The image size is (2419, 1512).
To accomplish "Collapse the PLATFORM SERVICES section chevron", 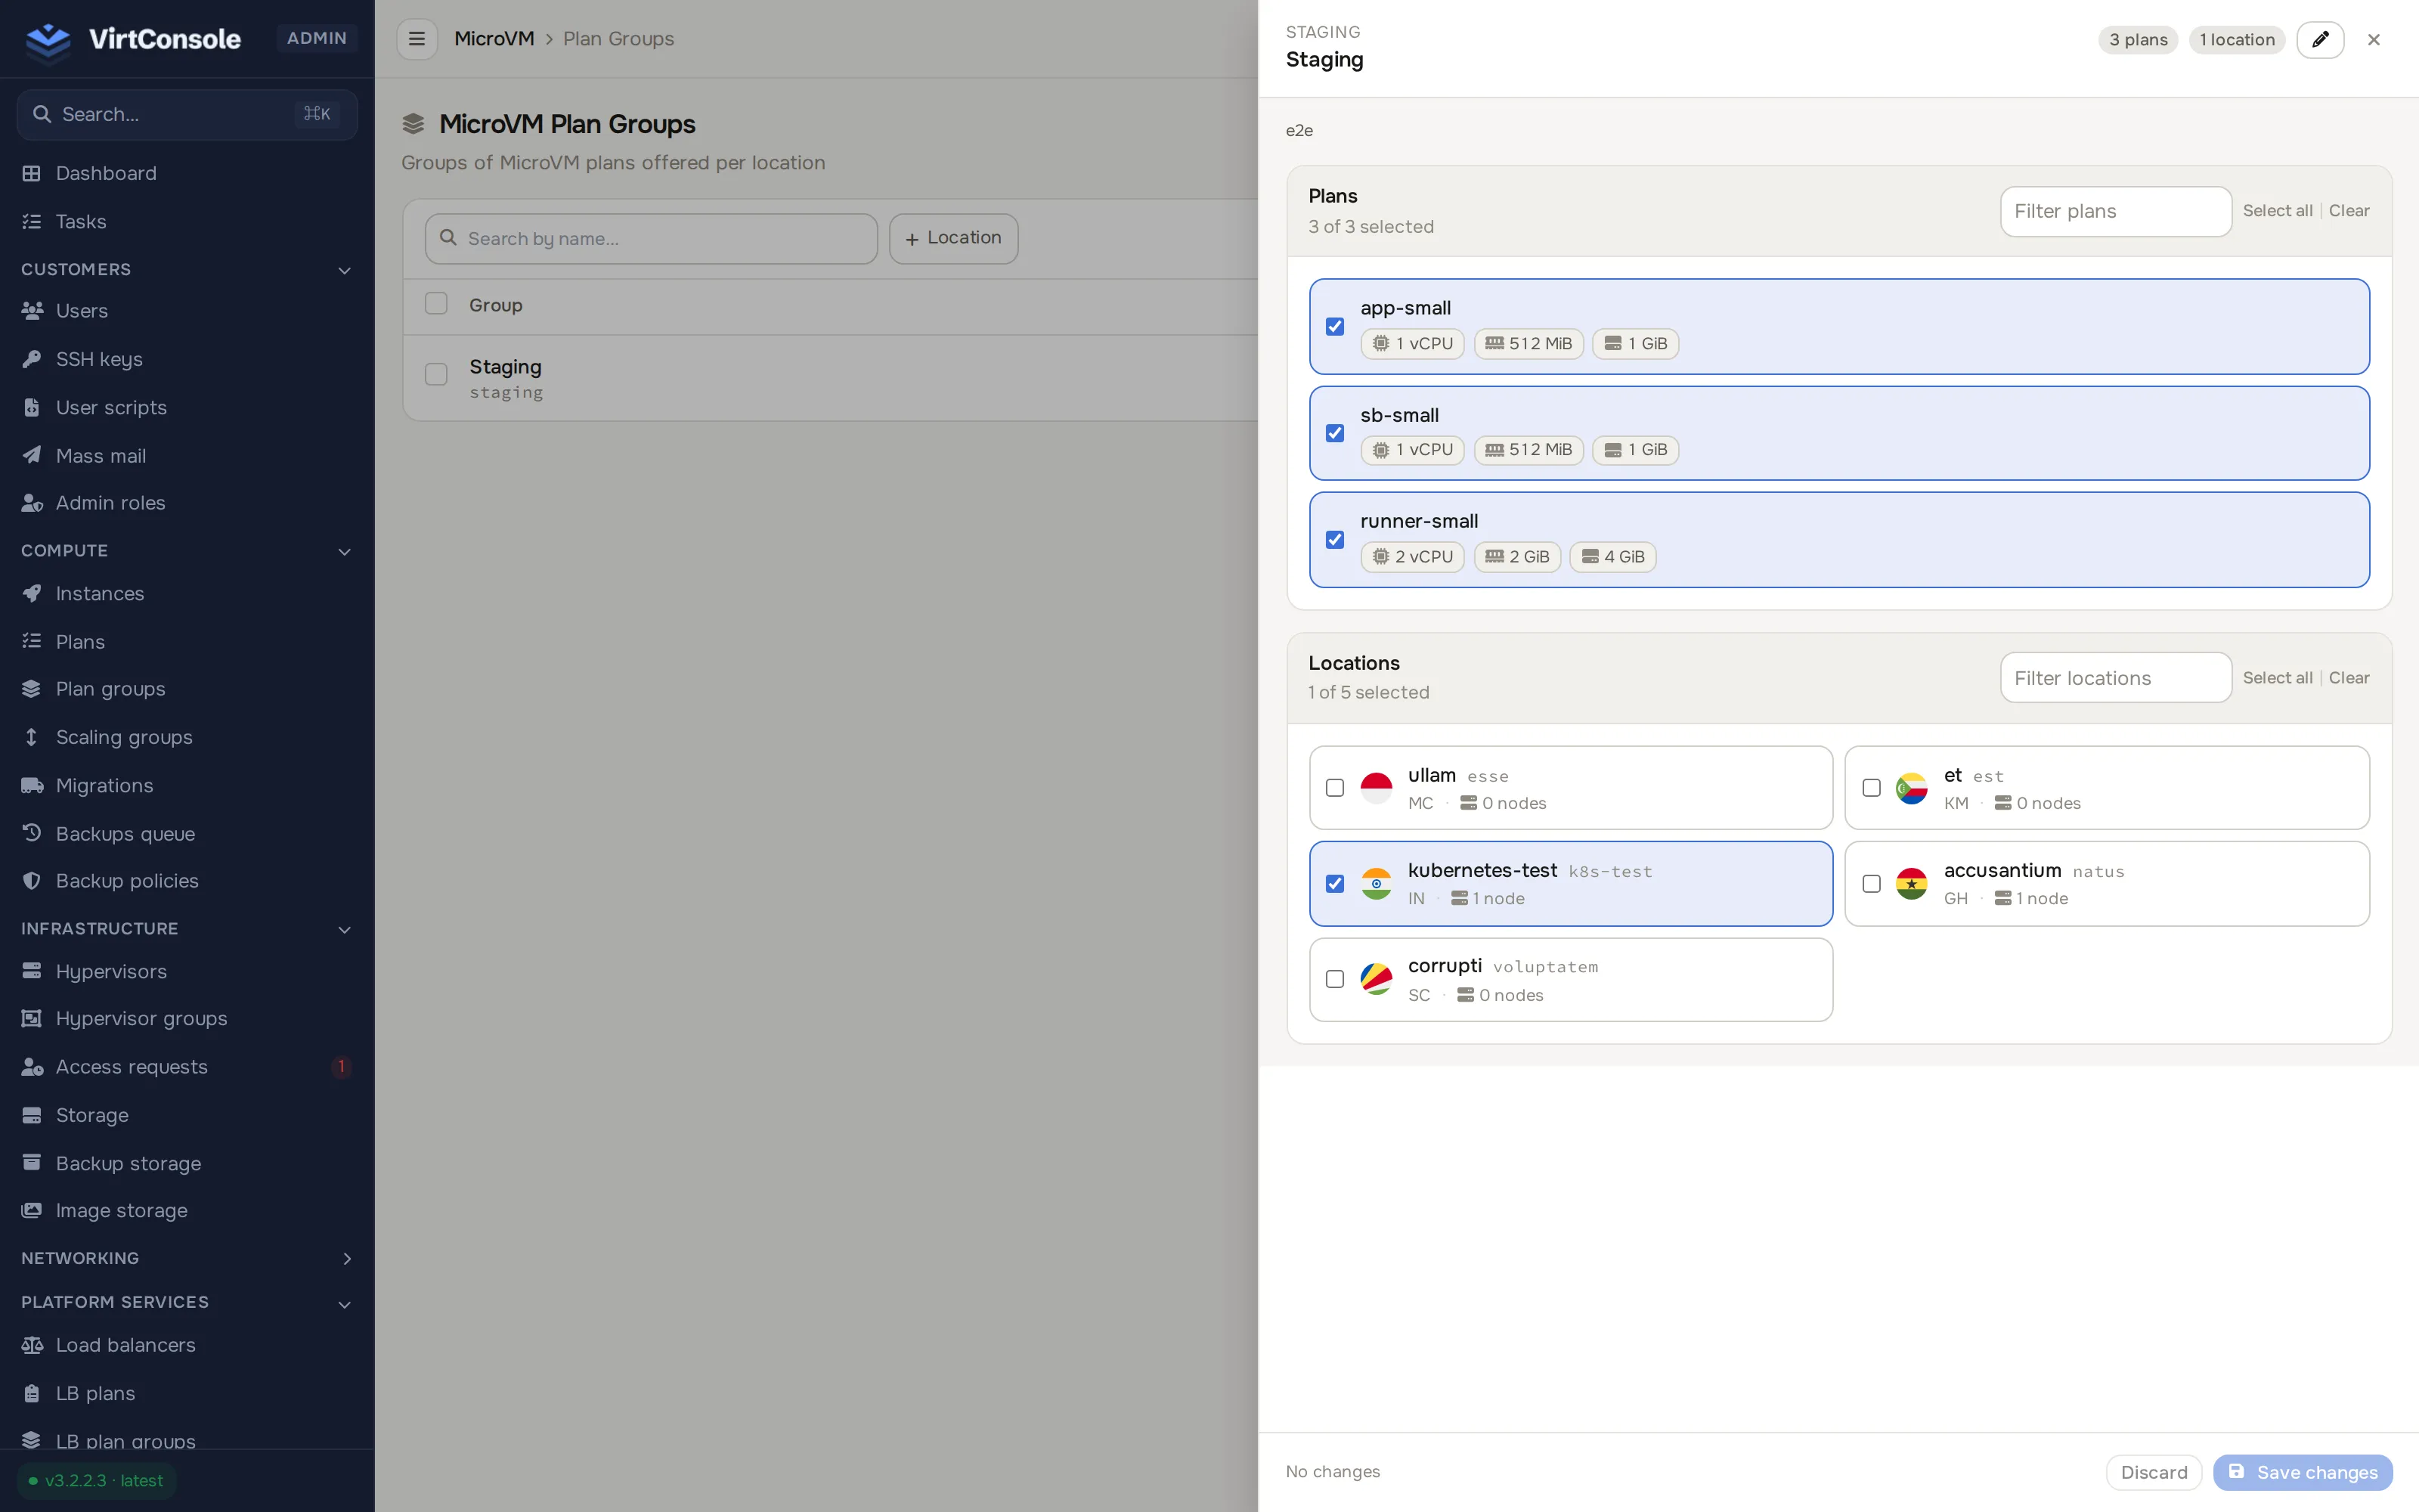I will point(344,1304).
